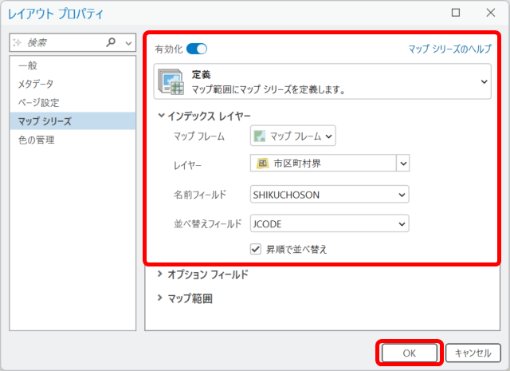Expand the 定義 series type dropdown
This screenshot has height=371, width=510.
click(484, 81)
